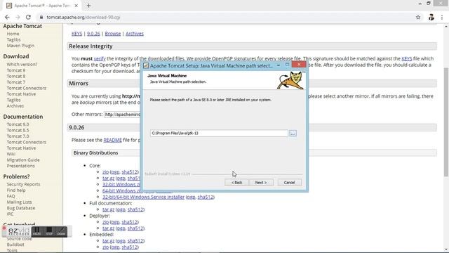Download the Deployer tar.gz
The height and width of the screenshot is (253, 449).
[109, 228]
